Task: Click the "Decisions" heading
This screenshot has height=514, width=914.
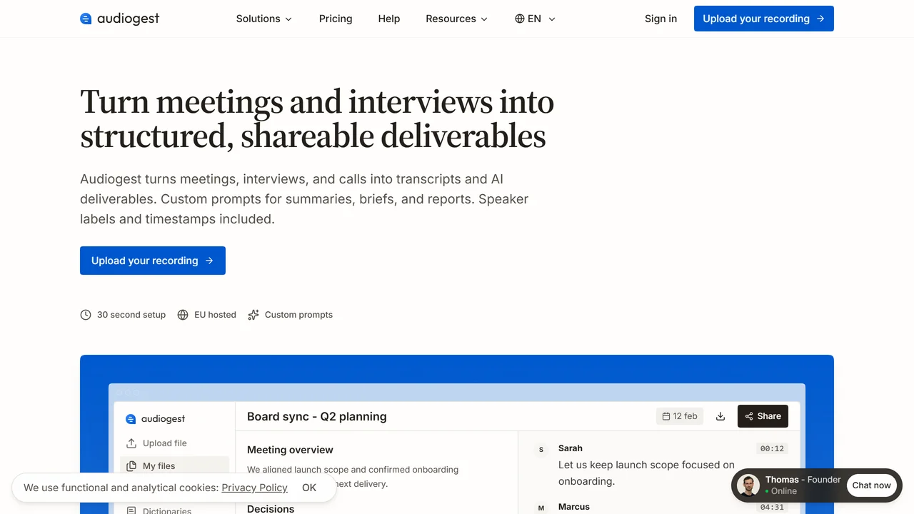Action: [271, 509]
